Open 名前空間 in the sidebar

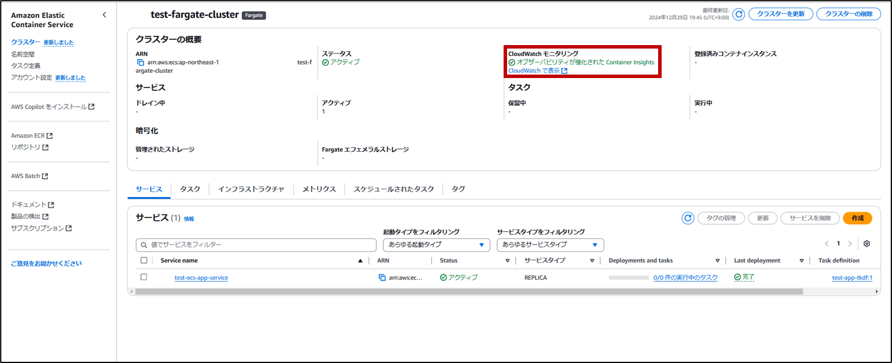click(x=23, y=54)
